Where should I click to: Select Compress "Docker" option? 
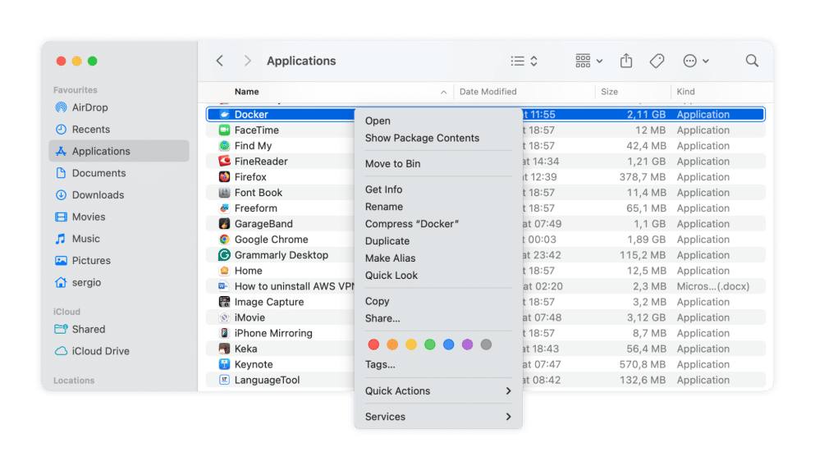[438, 223]
